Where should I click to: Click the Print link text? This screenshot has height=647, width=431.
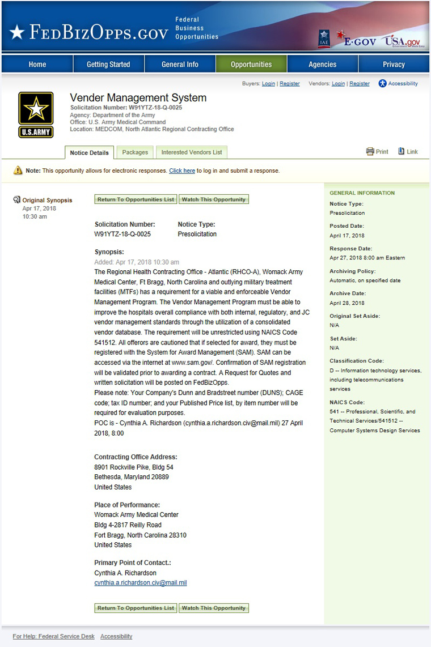382,152
